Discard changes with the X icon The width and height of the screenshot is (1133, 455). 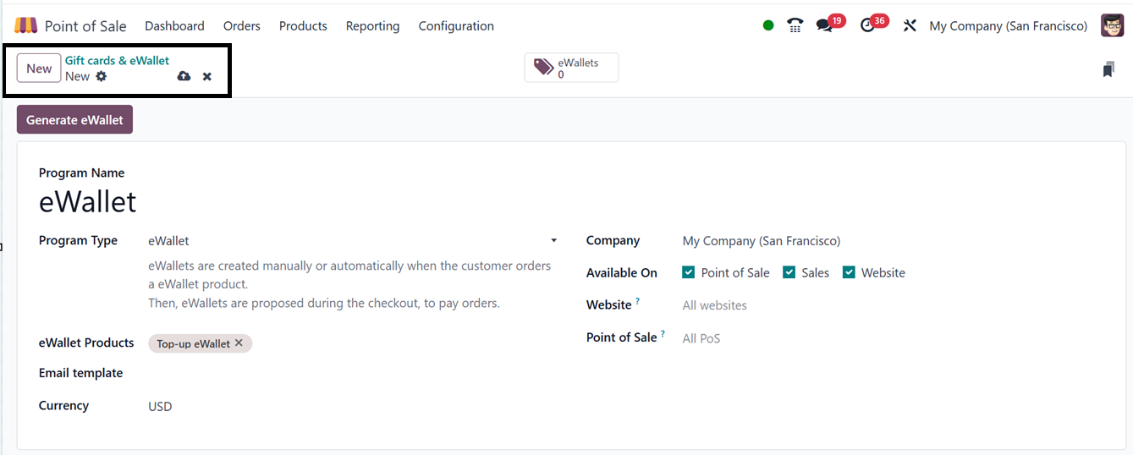pyautogui.click(x=207, y=77)
